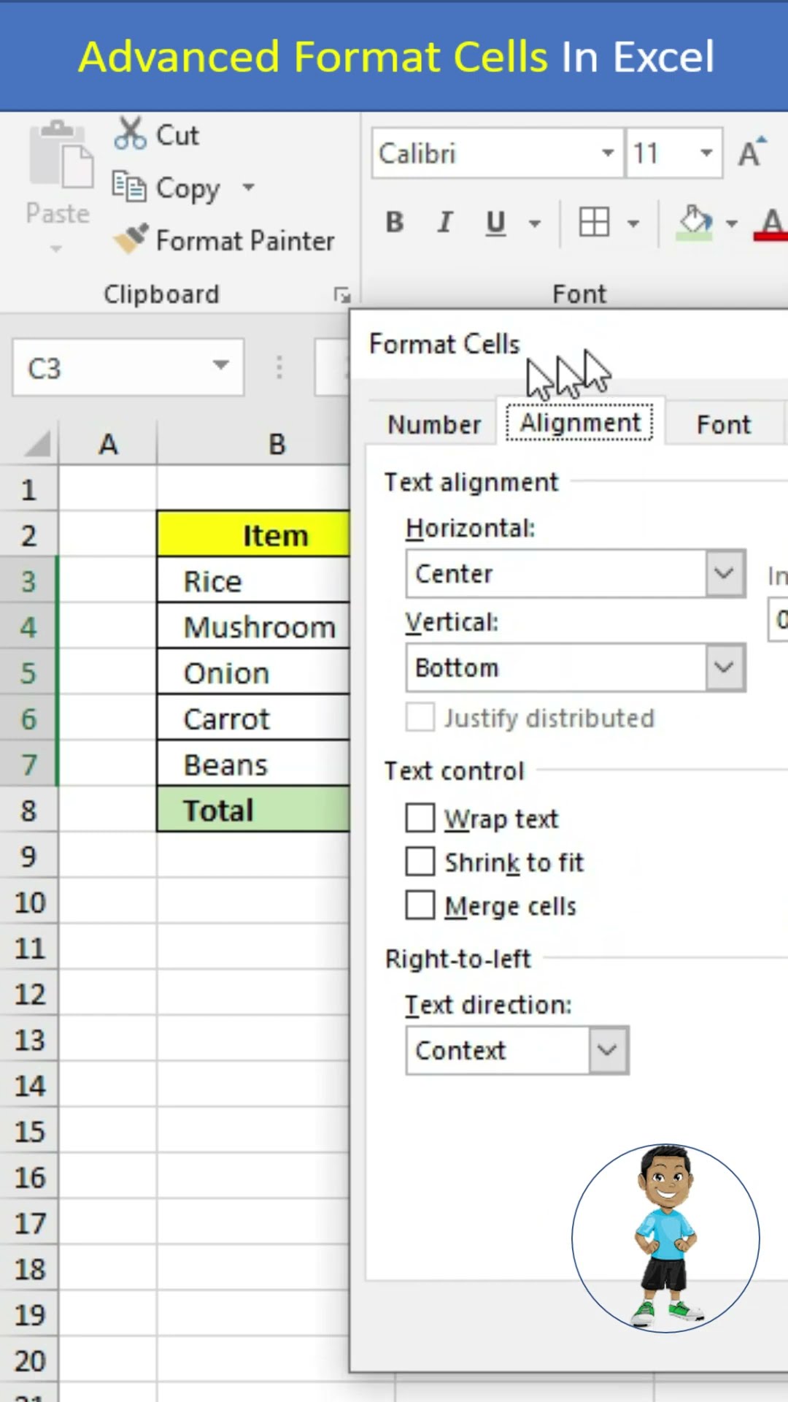Apply Underline formatting
The image size is (788, 1402).
coord(495,222)
